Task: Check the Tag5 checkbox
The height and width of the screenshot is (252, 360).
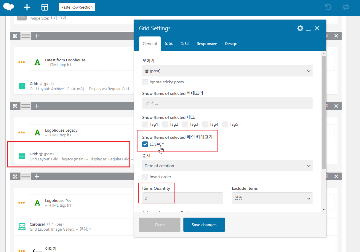Action: pyautogui.click(x=225, y=124)
